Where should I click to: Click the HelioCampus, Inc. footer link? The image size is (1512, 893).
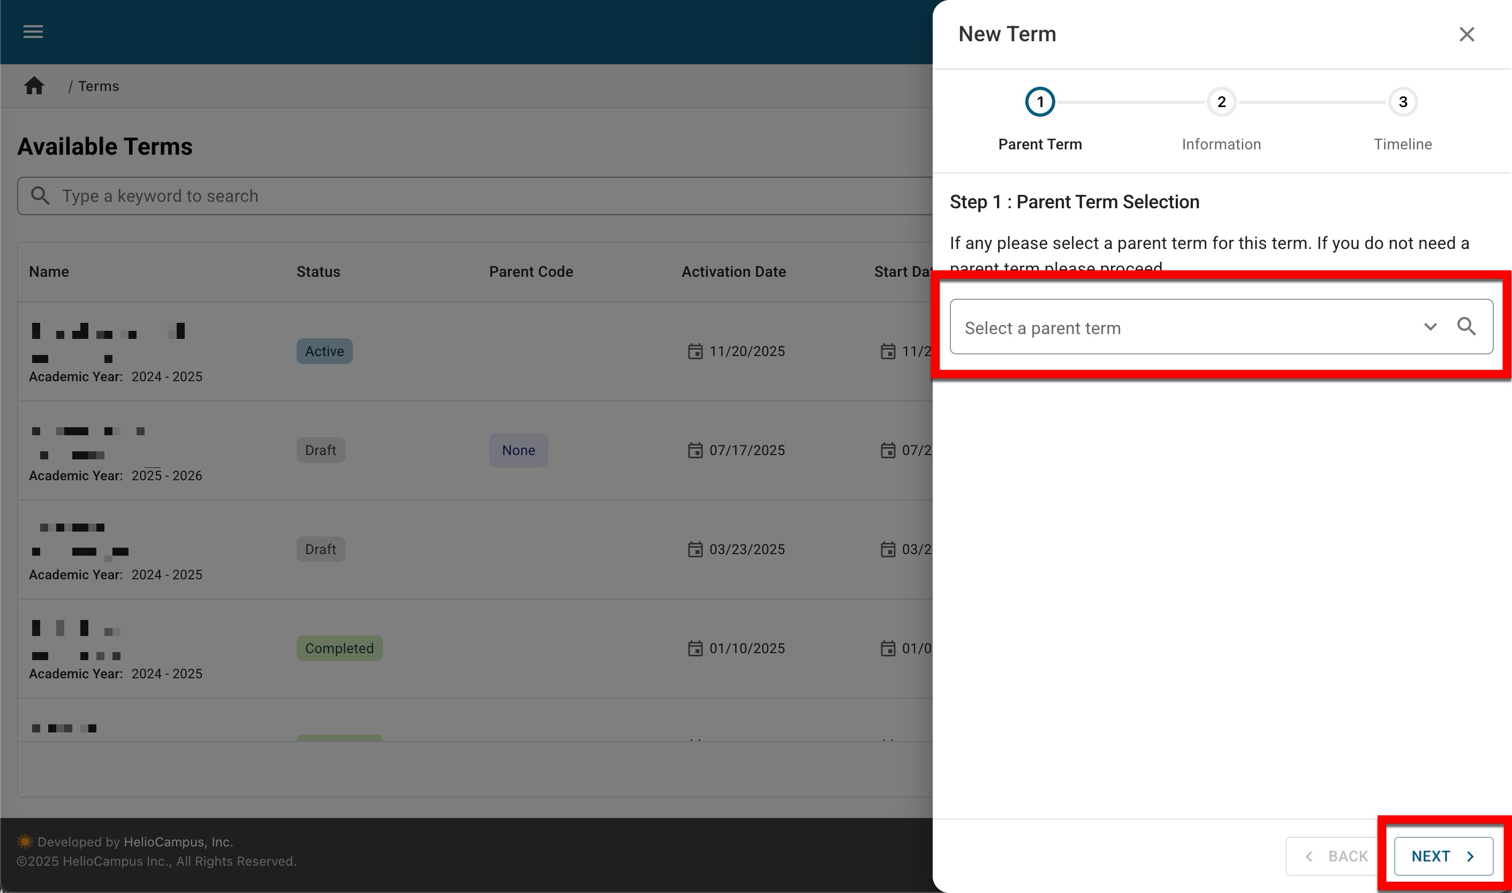178,842
